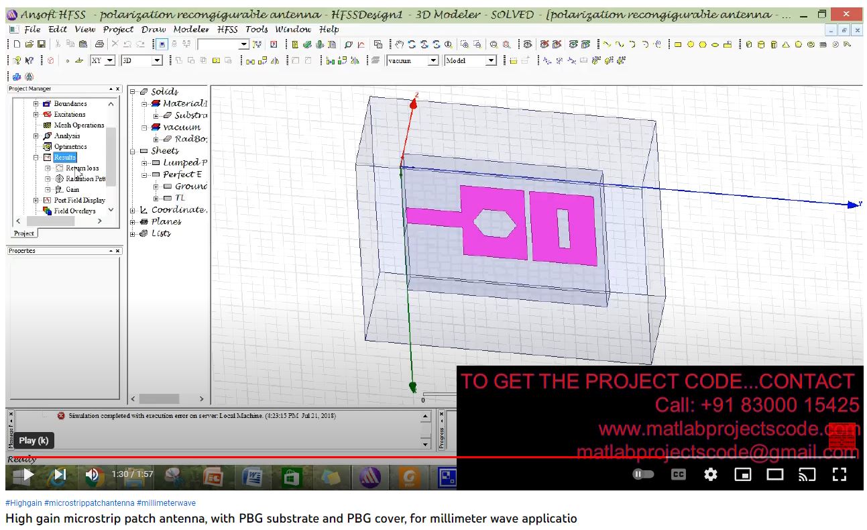This screenshot has width=867, height=530.
Task: Select the Ground sheet in model tree
Action: [190, 186]
